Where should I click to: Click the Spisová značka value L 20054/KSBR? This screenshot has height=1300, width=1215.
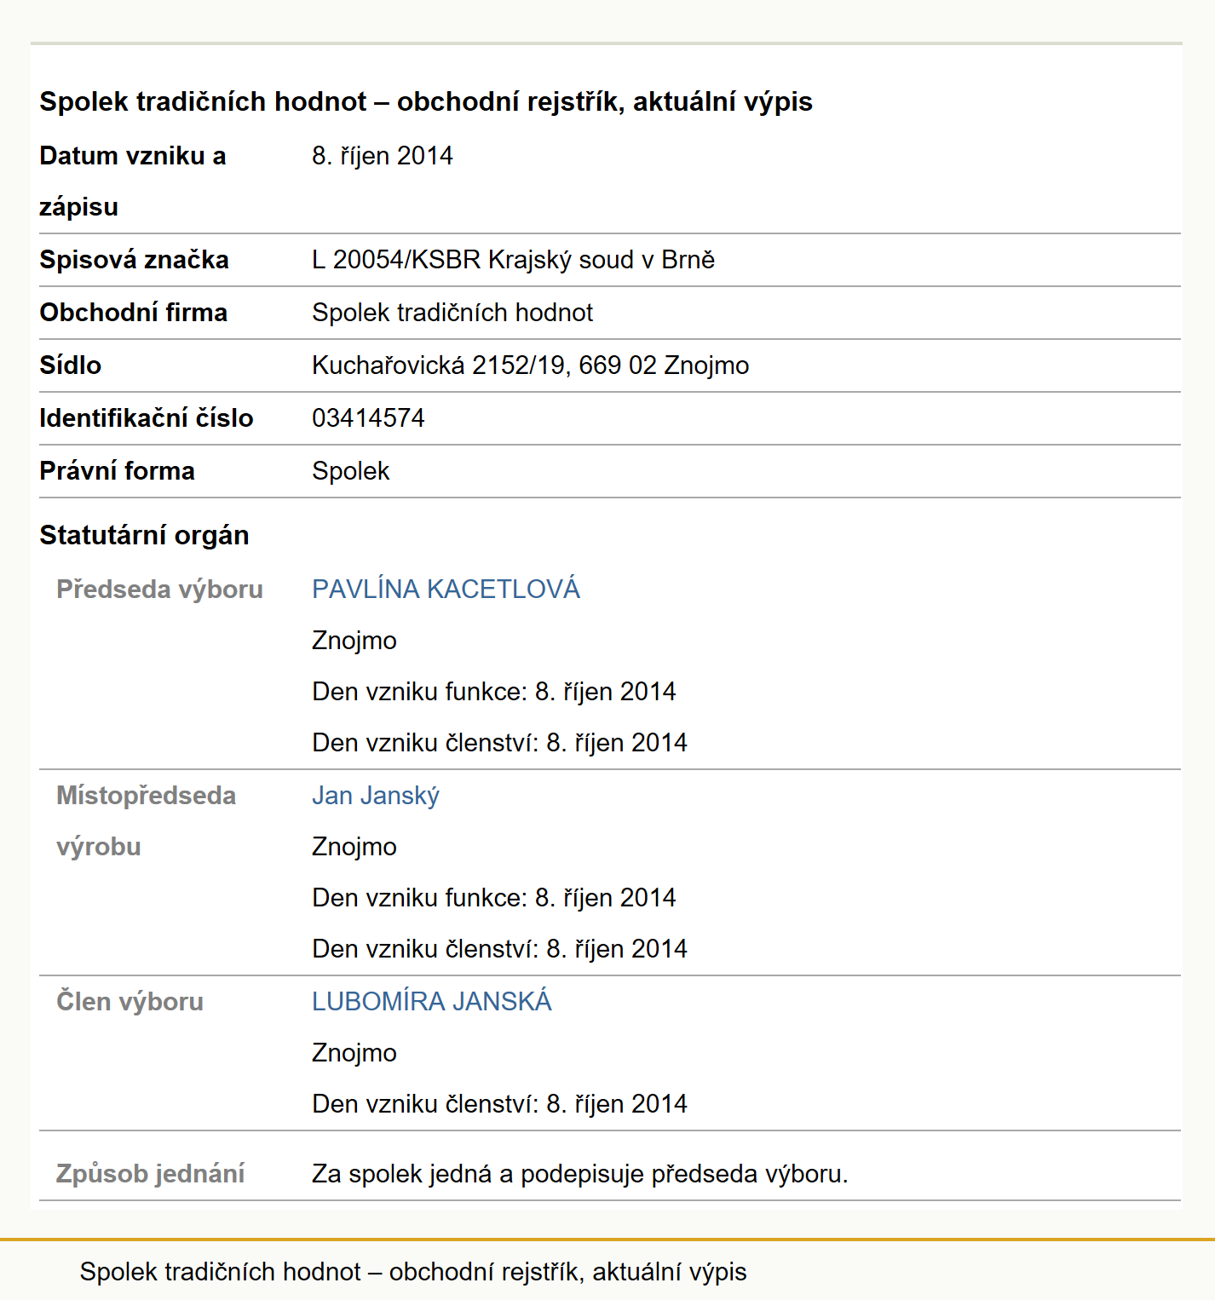(513, 260)
